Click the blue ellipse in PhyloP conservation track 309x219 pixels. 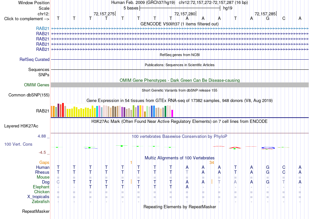(x=268, y=148)
